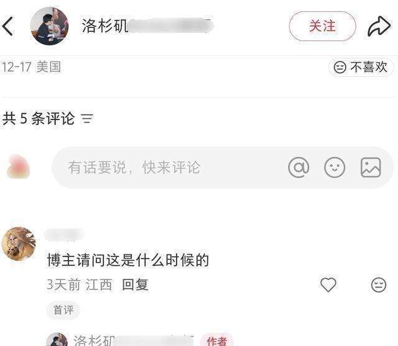Image resolution: width=398 pixels, height=346 pixels.
Task: Tap the pink peach user avatar
Action: coord(19,167)
